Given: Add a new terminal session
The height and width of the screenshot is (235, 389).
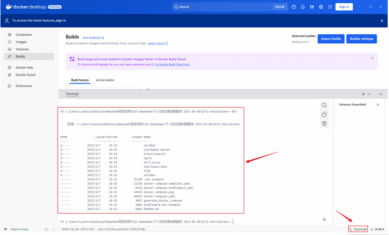Looking at the screenshot, I should [363, 94].
